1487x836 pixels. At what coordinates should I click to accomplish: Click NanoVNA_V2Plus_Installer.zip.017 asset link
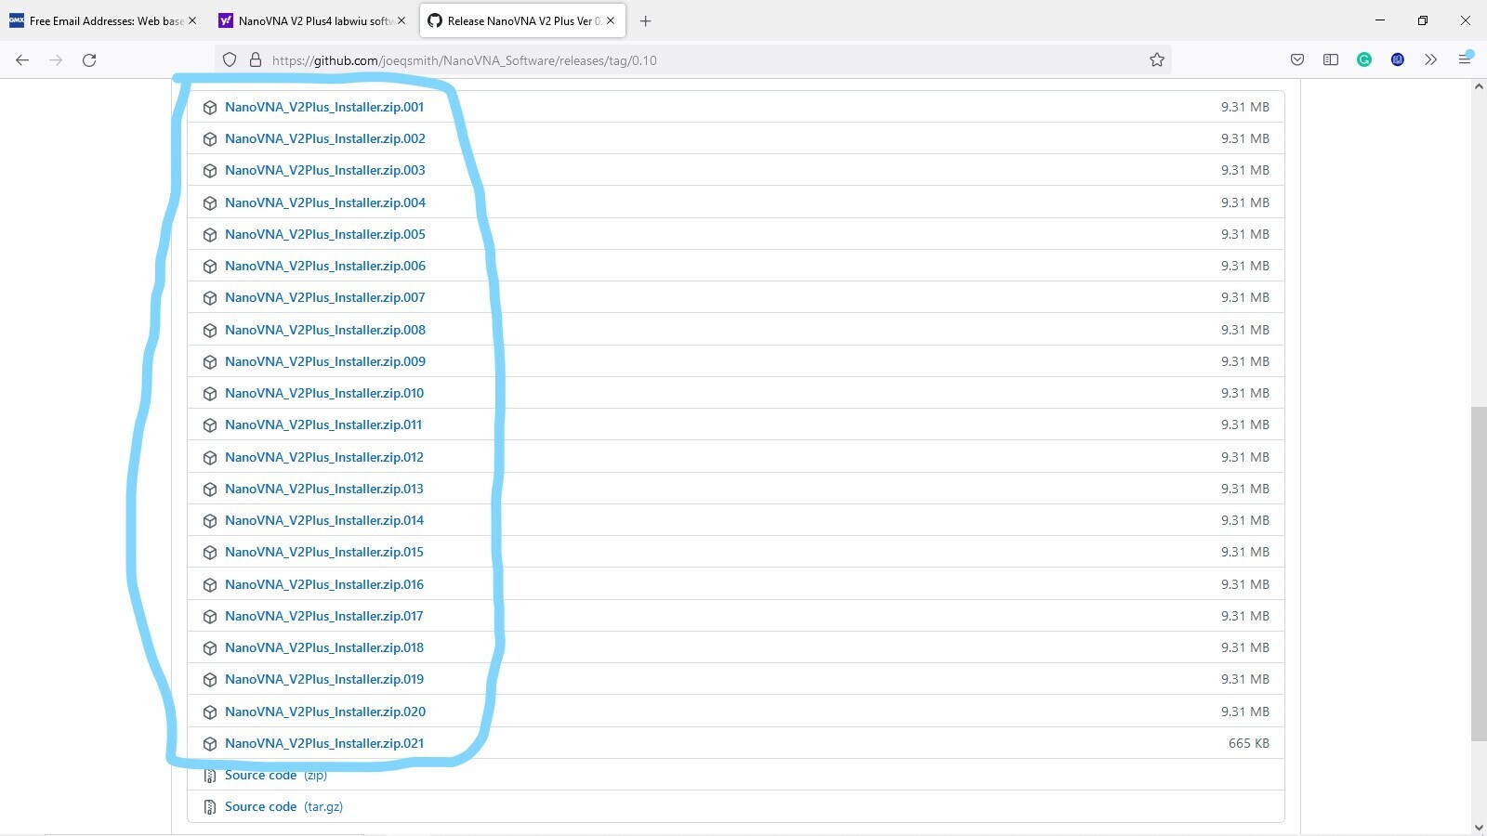[324, 616]
